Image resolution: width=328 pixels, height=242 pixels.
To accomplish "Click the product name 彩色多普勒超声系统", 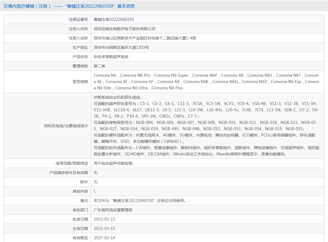I will click(111, 57).
